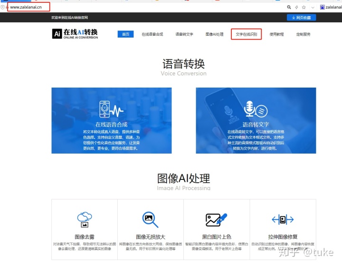
Task: Click the shield security icon beside URL
Action: (3, 7)
